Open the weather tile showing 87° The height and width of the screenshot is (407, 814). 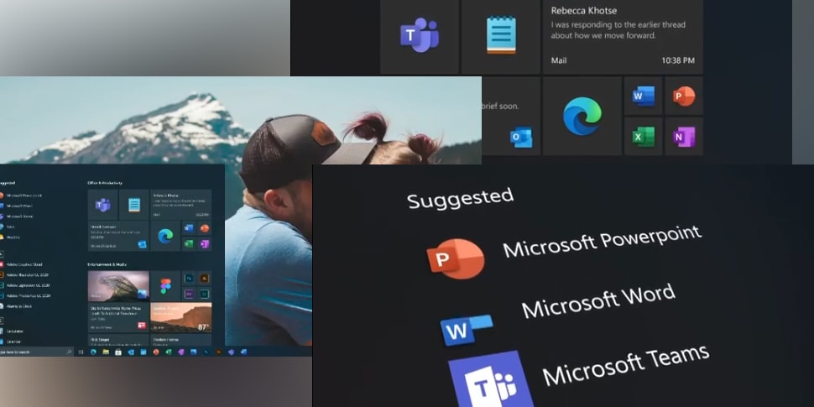pyautogui.click(x=180, y=317)
